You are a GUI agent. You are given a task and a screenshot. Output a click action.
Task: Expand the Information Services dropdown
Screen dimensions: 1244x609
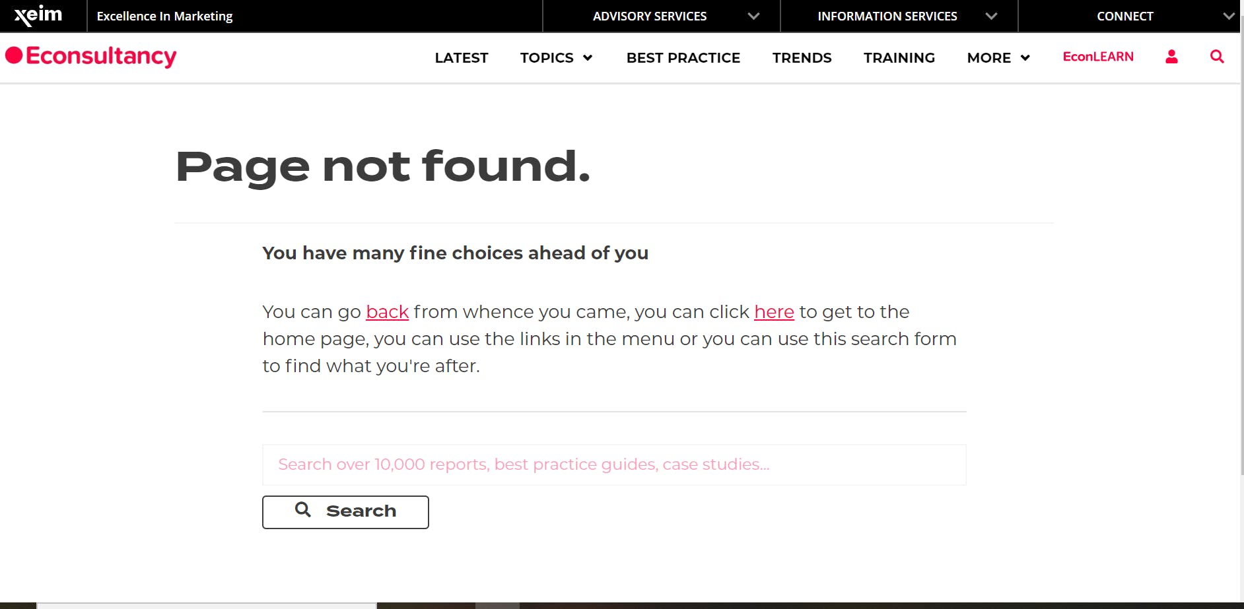pos(990,16)
